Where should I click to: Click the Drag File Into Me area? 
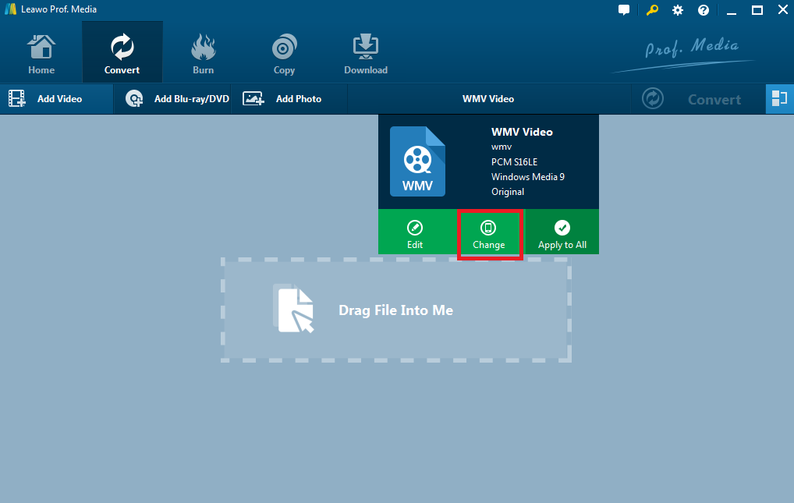click(x=396, y=310)
